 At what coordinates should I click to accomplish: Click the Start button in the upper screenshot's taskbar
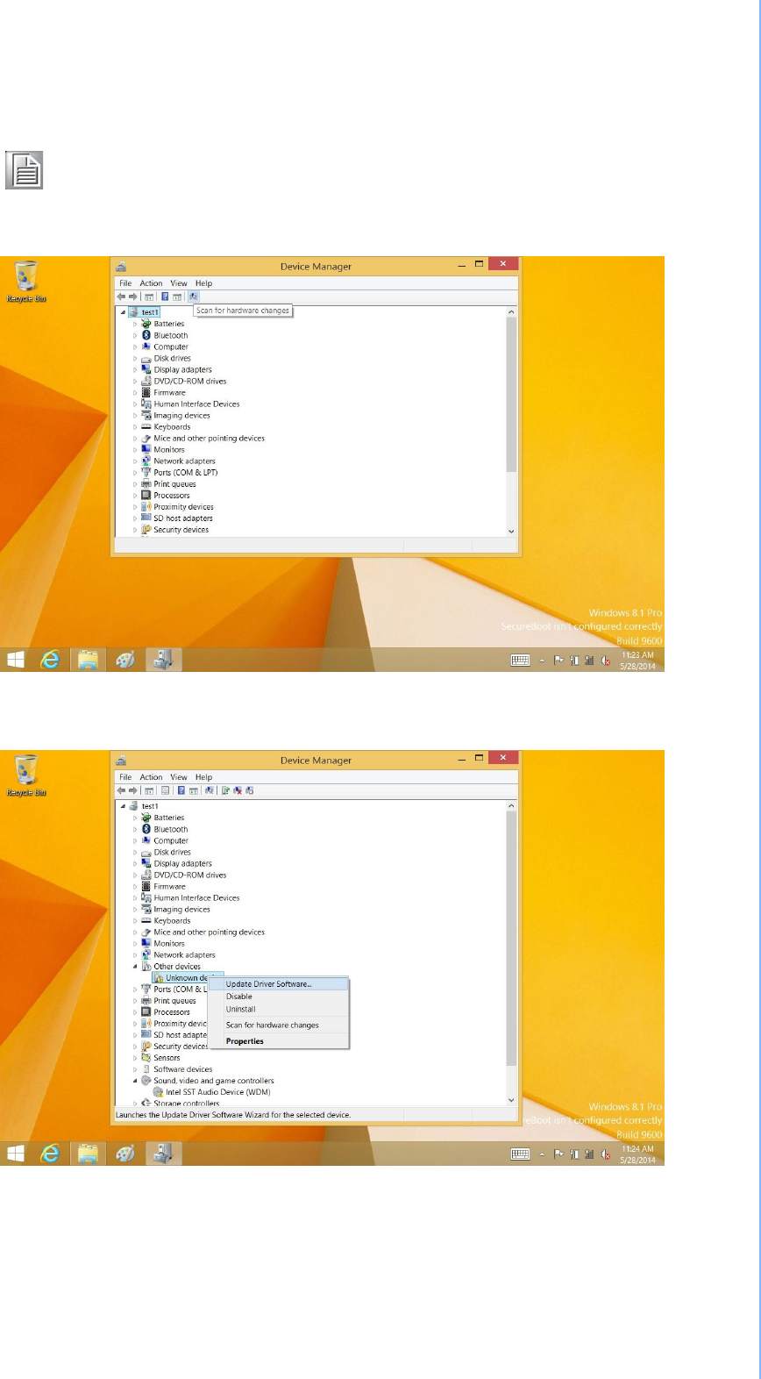15,660
